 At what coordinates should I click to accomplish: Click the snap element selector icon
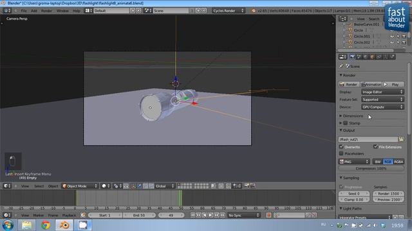[237, 186]
